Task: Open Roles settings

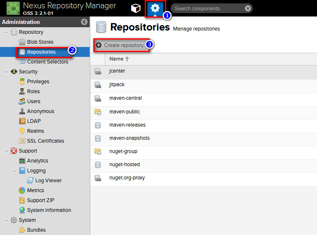Action: coord(34,92)
